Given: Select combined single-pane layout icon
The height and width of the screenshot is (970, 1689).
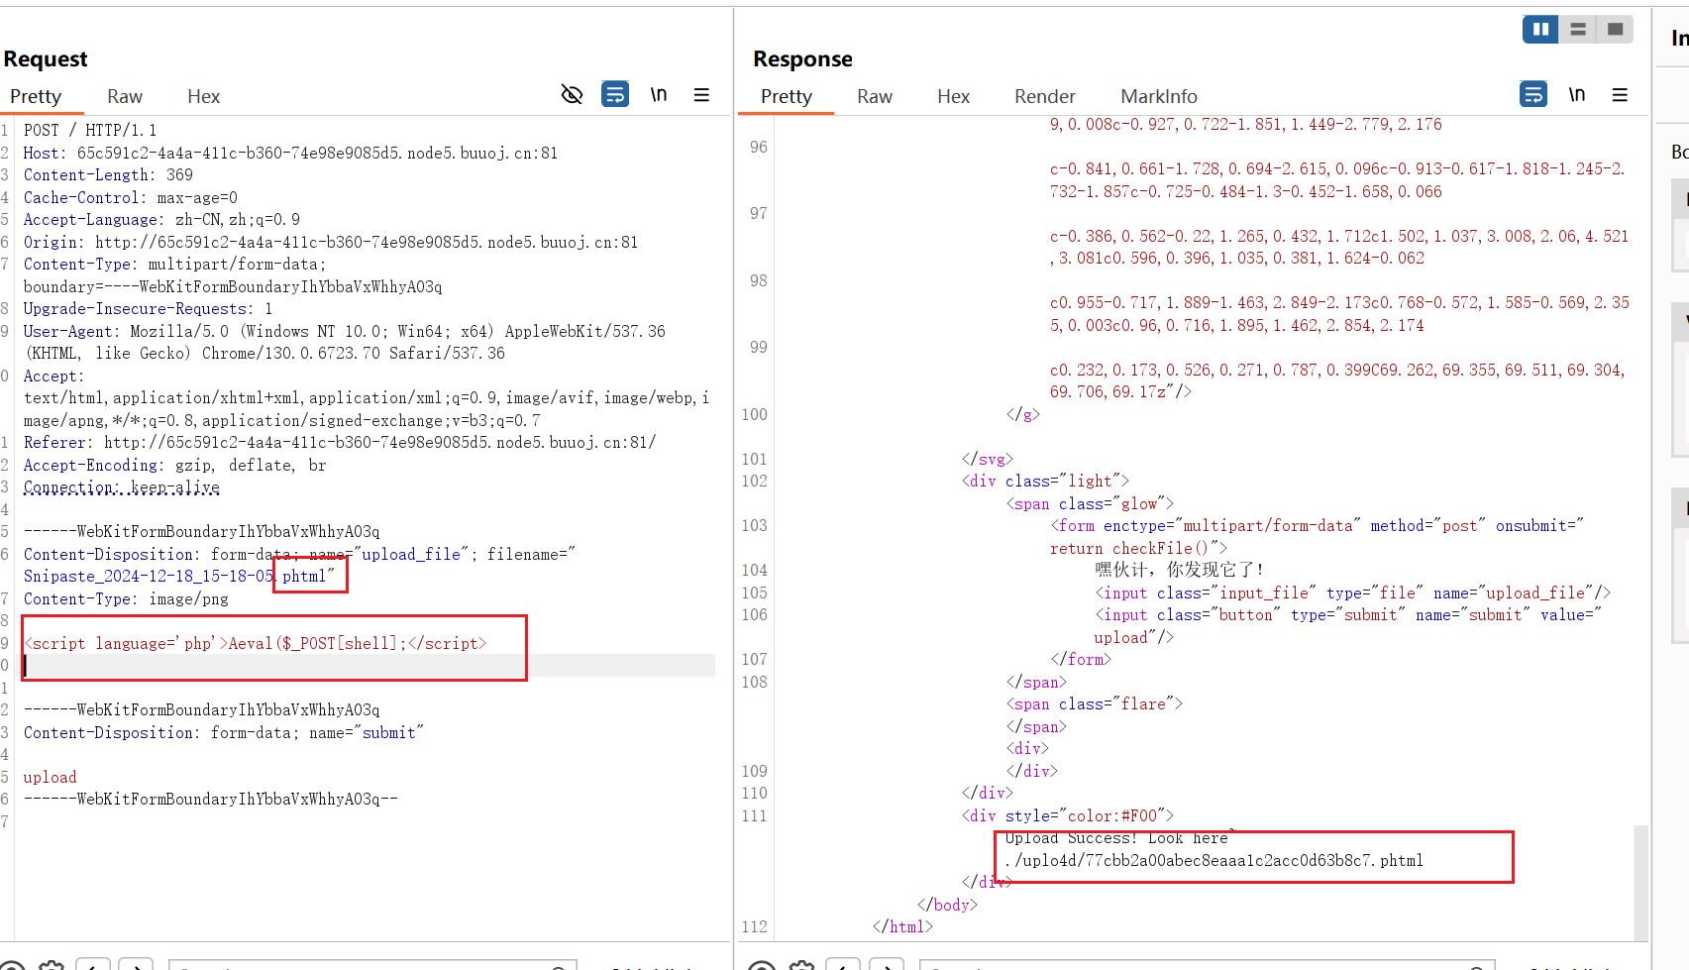Looking at the screenshot, I should coord(1616,29).
